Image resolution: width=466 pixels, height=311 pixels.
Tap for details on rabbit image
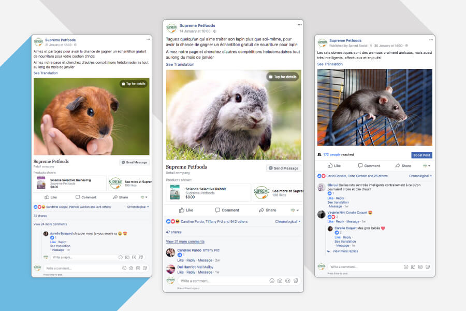283,77
